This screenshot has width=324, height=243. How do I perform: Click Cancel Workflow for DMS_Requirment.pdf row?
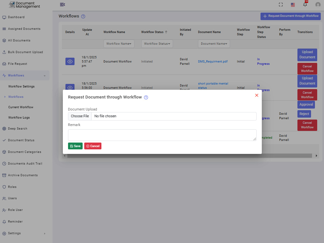(x=307, y=69)
